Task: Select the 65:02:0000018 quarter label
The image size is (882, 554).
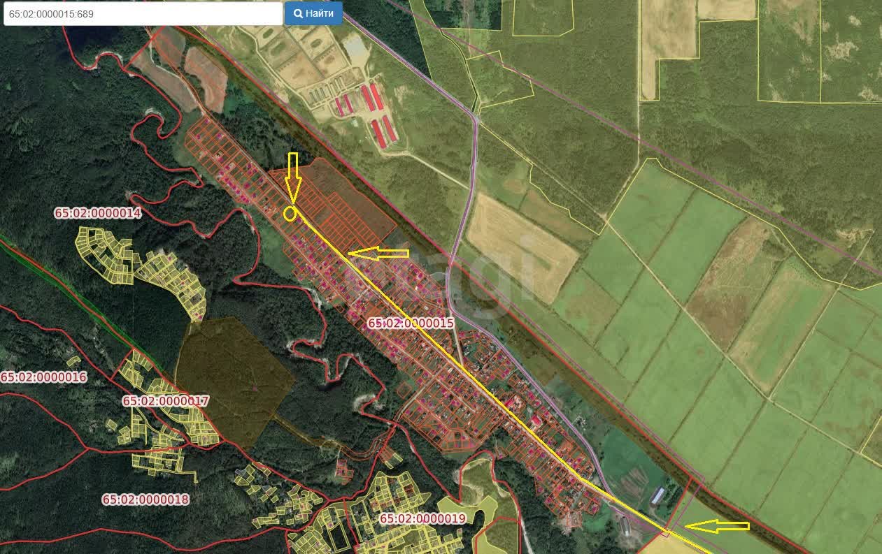Action: pos(145,500)
